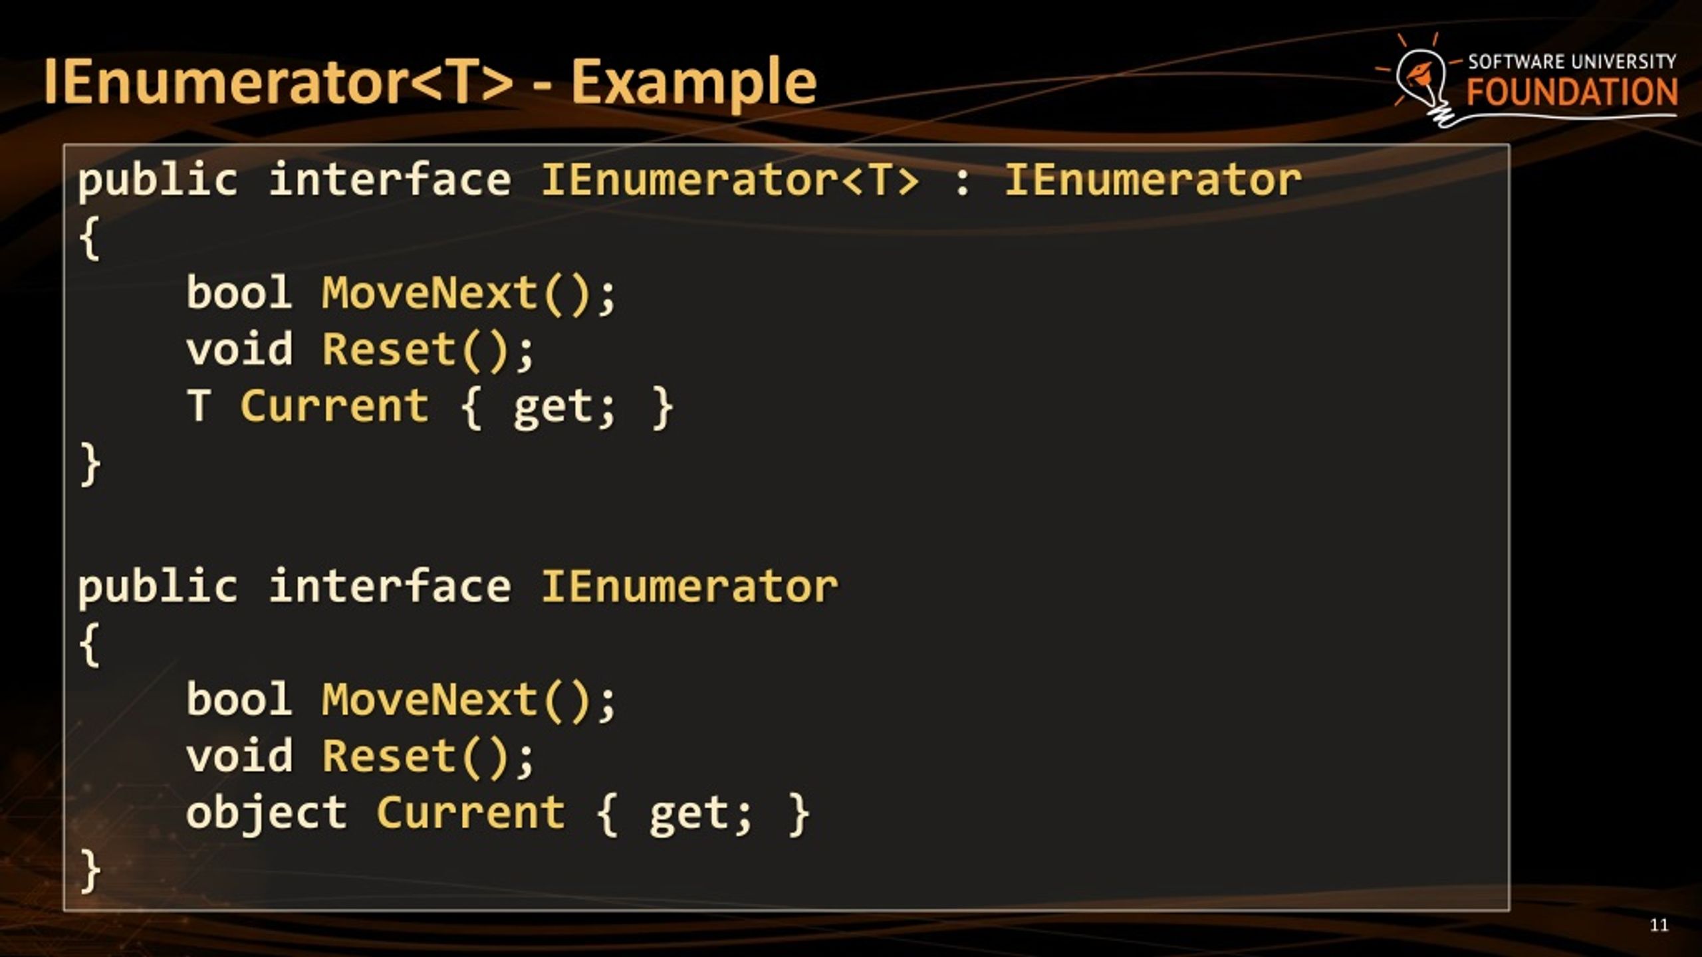
Task: Click the closing brace of the second interface
Action: 90,871
